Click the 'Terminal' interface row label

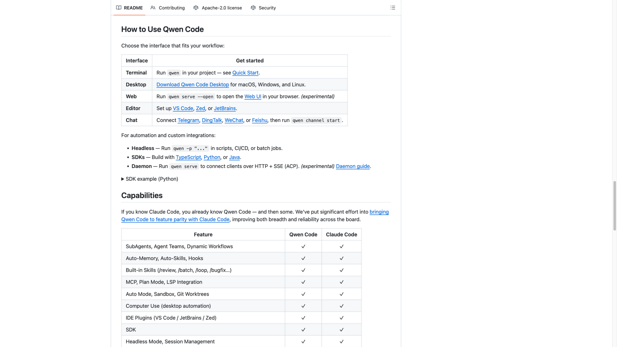point(136,73)
